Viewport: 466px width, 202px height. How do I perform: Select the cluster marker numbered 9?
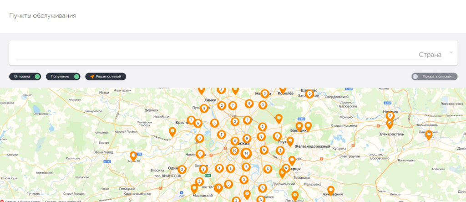tap(247, 139)
